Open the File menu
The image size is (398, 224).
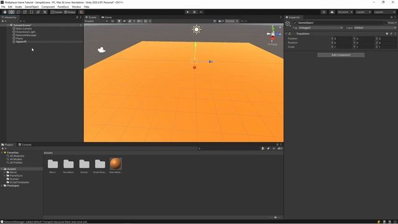click(x=3, y=7)
